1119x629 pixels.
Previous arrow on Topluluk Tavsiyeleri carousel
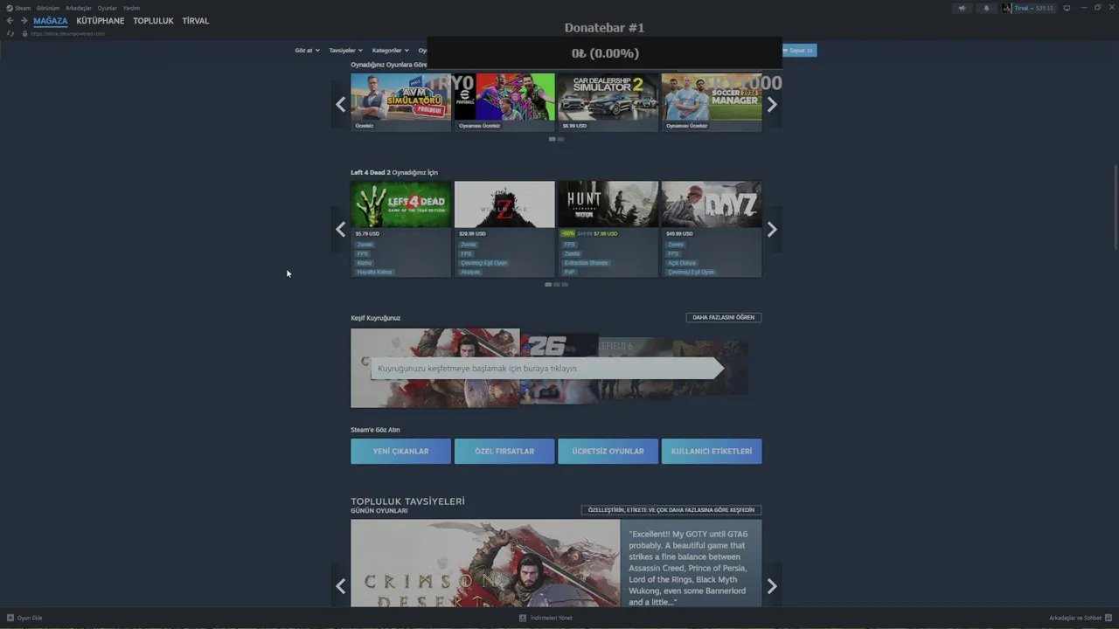341,586
